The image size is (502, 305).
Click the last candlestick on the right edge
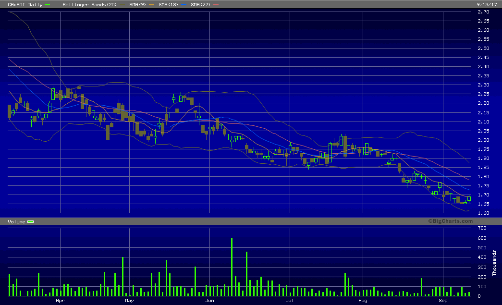pos(469,198)
